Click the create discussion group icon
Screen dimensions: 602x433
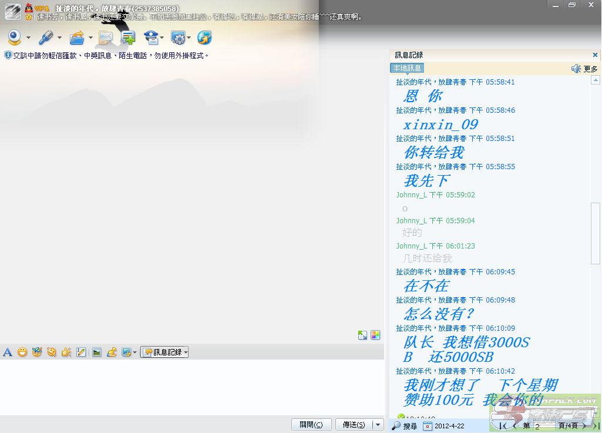point(128,38)
